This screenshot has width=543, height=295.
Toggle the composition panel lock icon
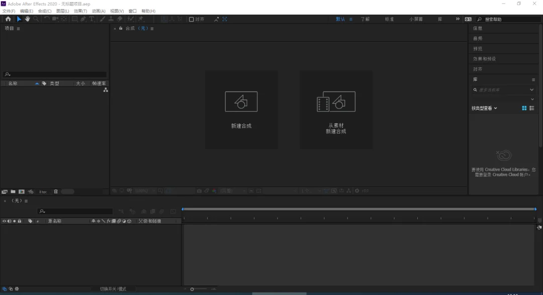coord(121,28)
